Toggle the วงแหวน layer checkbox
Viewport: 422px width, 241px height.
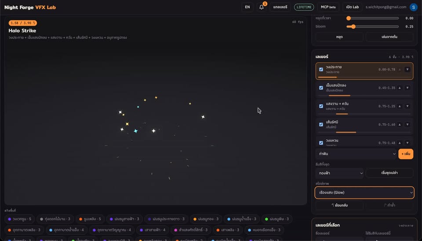pyautogui.click(x=321, y=143)
